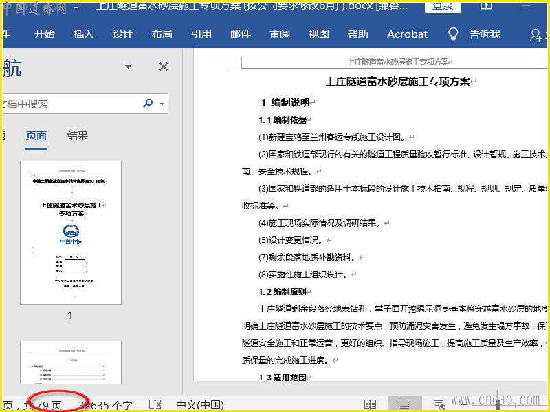Image resolution: width=550 pixels, height=412 pixels.
Task: Switch to Read Mode view icon
Action: click(x=371, y=405)
